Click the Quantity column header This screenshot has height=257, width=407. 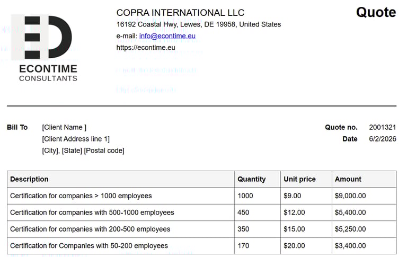252,179
